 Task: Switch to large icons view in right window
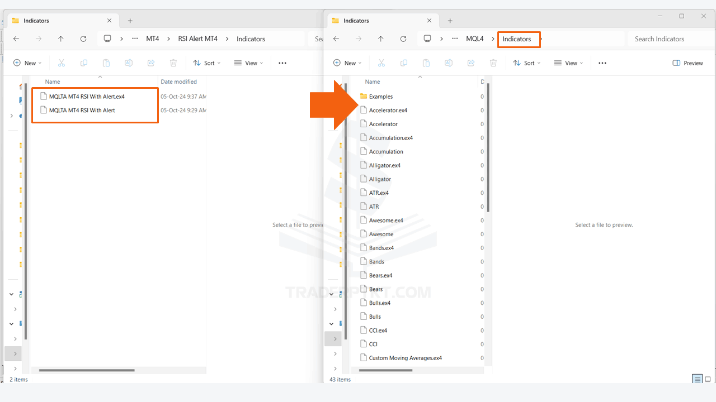pos(708,380)
